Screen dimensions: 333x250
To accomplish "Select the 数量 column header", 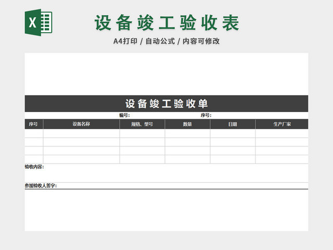I will 187,124.
